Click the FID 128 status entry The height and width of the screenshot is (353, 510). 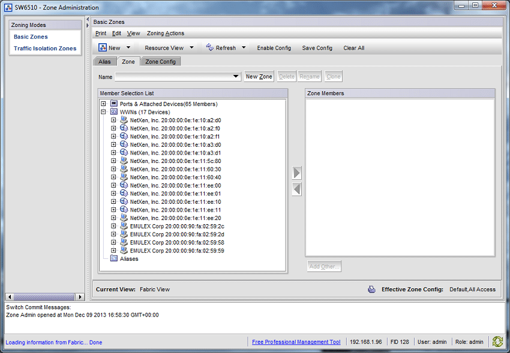pos(400,342)
